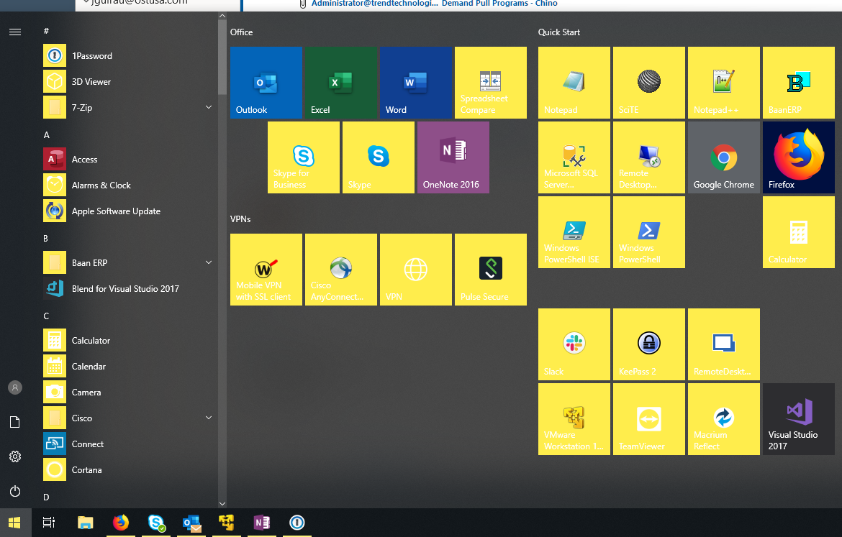The width and height of the screenshot is (842, 537).
Task: Expand the 7-Zip folder
Action: click(x=209, y=108)
